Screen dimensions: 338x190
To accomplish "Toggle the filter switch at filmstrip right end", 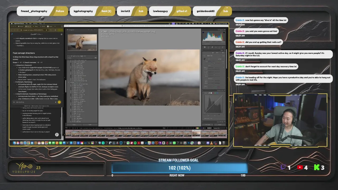I will point(227,128).
